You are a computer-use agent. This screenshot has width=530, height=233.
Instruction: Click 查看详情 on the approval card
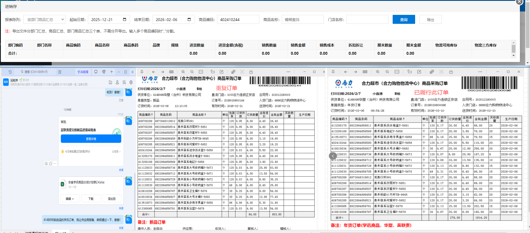click(x=91, y=139)
